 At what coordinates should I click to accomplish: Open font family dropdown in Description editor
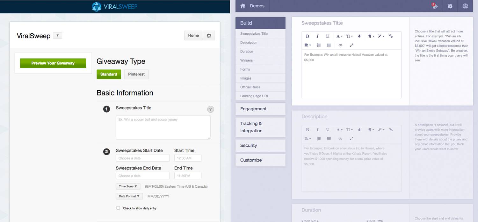click(339, 130)
